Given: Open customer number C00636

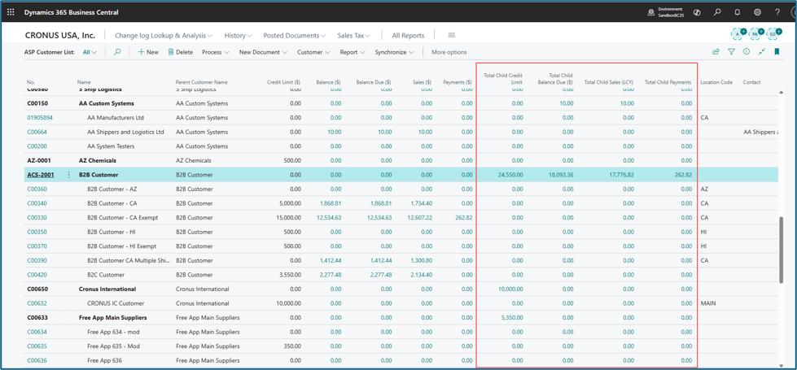Looking at the screenshot, I should (x=37, y=360).
